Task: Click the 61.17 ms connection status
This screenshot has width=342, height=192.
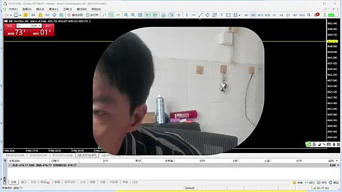Action: 321,188
